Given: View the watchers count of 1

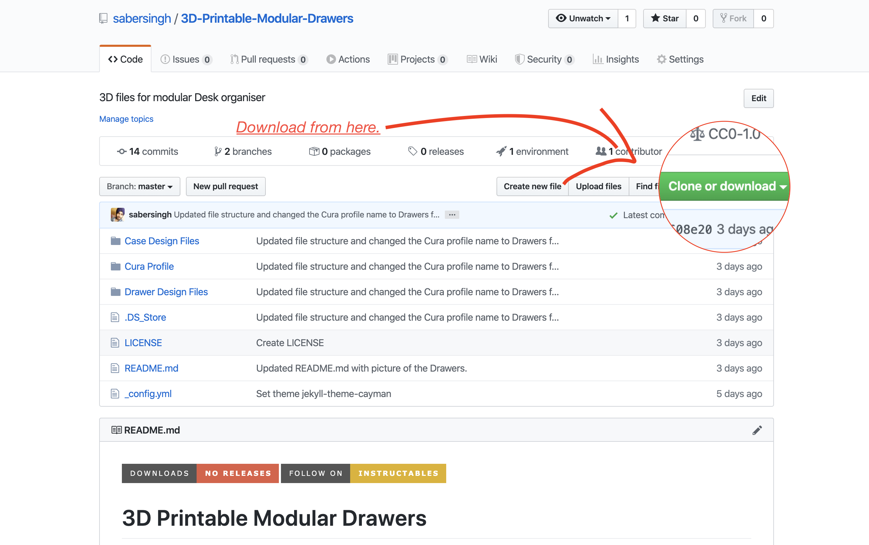Looking at the screenshot, I should (627, 18).
